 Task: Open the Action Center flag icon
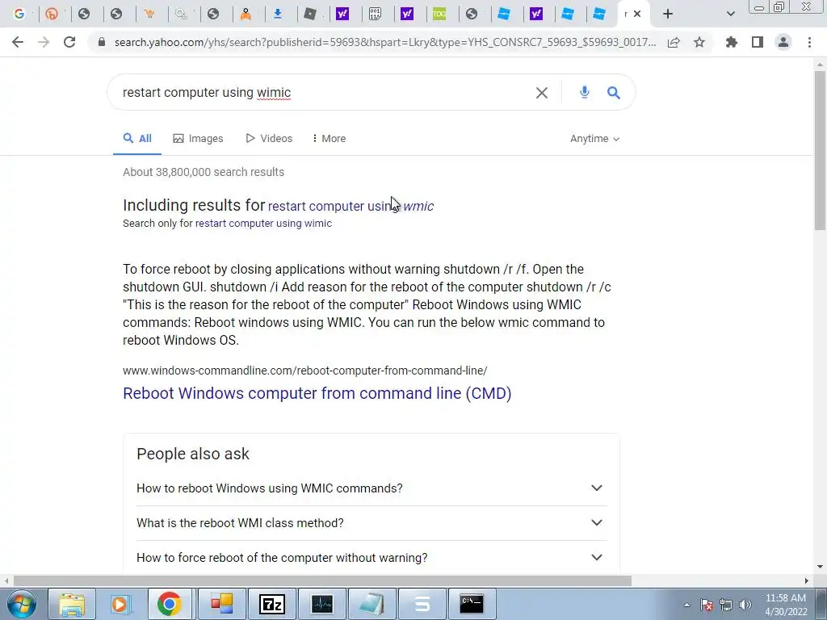pos(707,605)
